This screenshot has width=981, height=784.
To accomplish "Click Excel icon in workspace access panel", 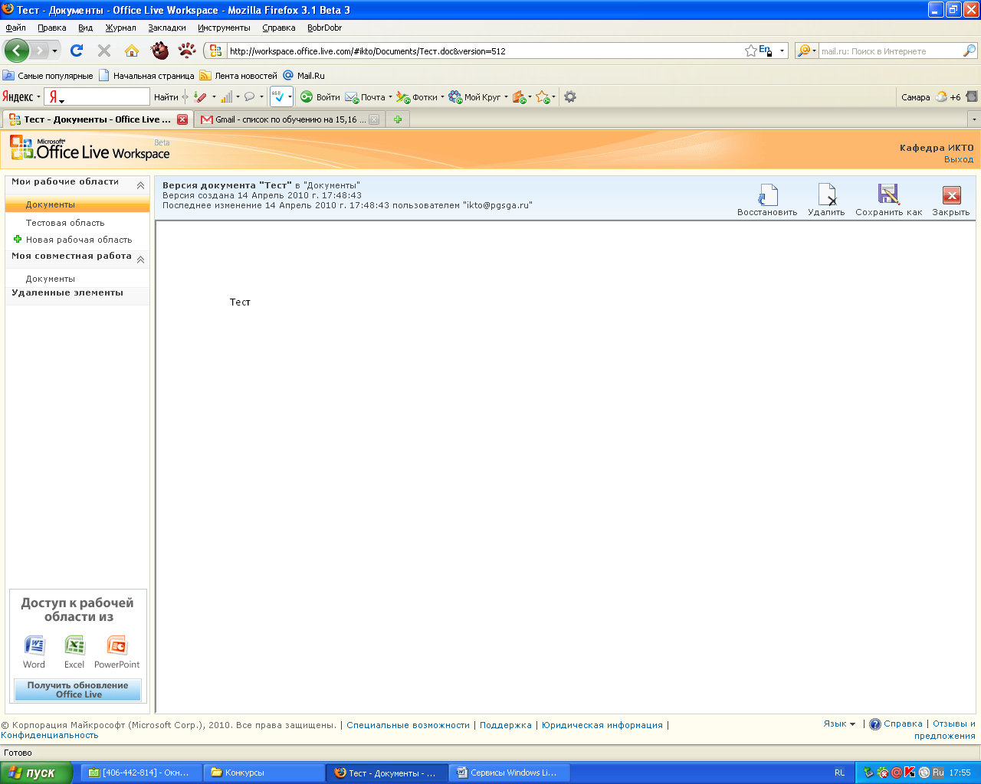I will (x=75, y=645).
